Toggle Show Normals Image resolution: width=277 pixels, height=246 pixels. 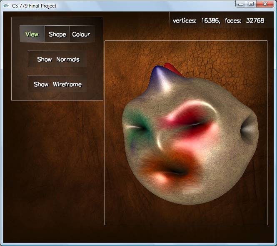click(57, 59)
